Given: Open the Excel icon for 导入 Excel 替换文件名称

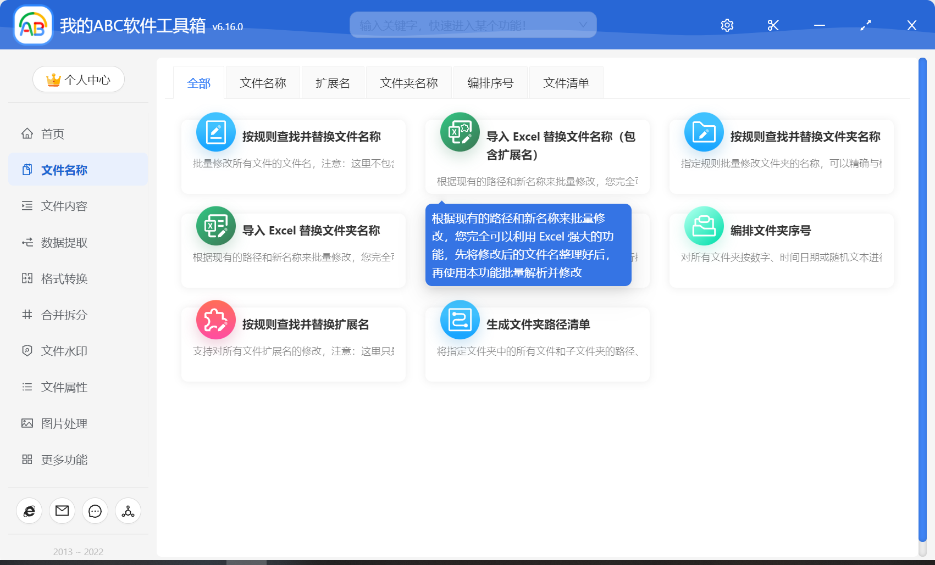Looking at the screenshot, I should click(x=460, y=132).
